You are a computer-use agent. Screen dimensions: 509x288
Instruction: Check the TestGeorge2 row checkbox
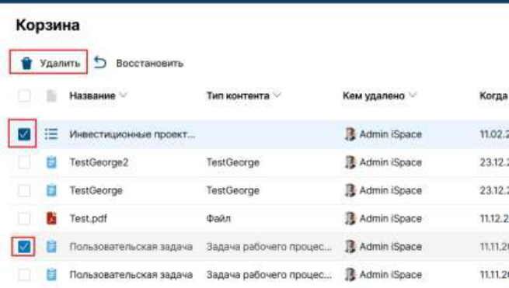[24, 162]
